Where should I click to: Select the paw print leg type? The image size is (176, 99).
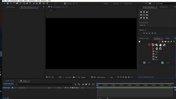point(157,49)
